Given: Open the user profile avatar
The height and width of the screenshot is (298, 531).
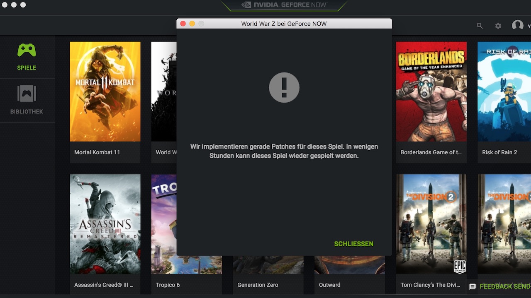Looking at the screenshot, I should pyautogui.click(x=518, y=25).
